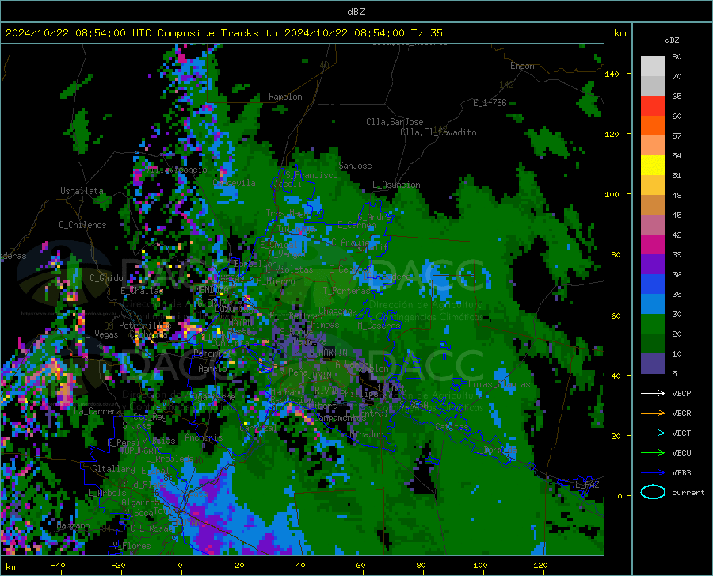The image size is (713, 576).
Task: Click the '57' value on the color scale
Action: point(677,136)
